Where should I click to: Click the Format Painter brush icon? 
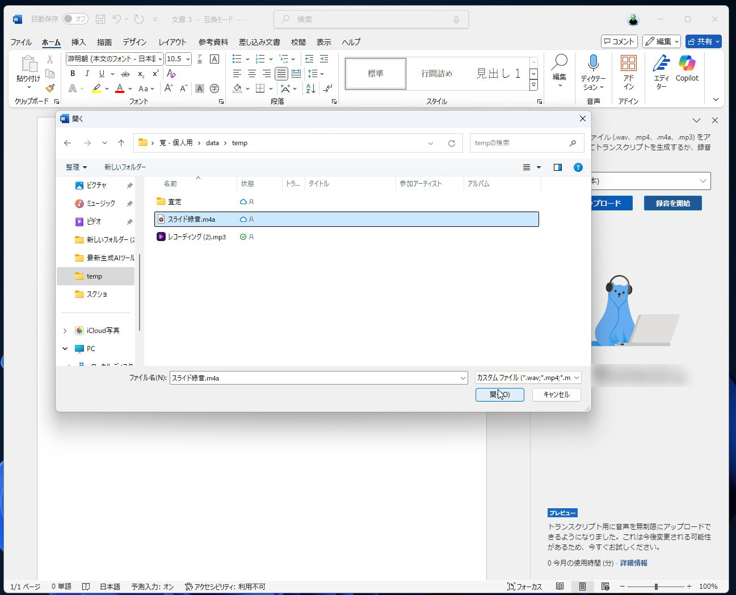click(x=50, y=87)
